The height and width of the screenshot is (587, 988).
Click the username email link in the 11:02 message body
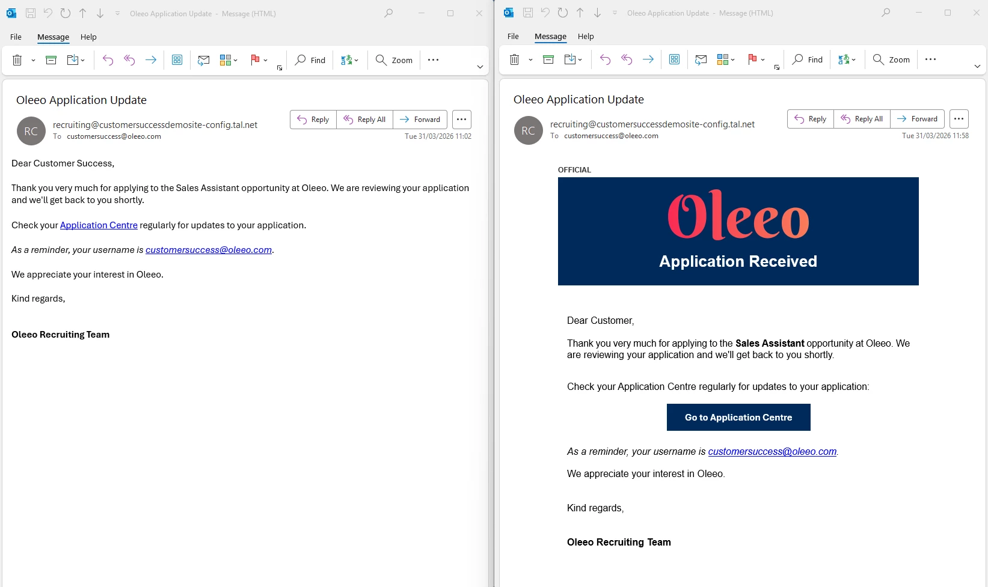click(209, 250)
